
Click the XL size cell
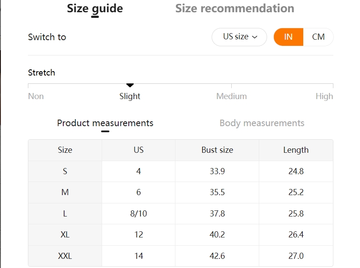tap(65, 235)
